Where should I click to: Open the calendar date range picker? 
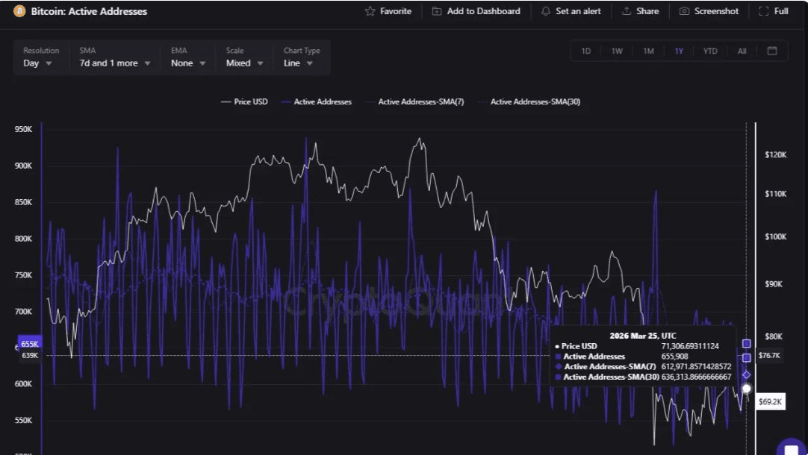772,51
